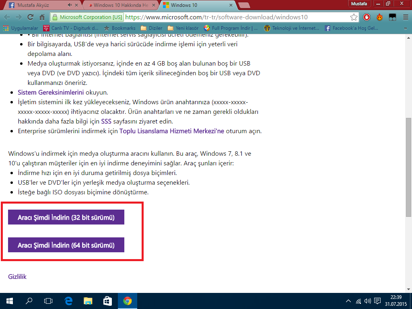Switch to the Mustafa Akyüz Facebook tab
412x309 pixels.
coord(38,5)
